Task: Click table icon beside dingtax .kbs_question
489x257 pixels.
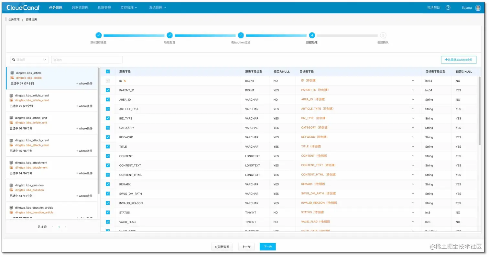Action: point(11,185)
